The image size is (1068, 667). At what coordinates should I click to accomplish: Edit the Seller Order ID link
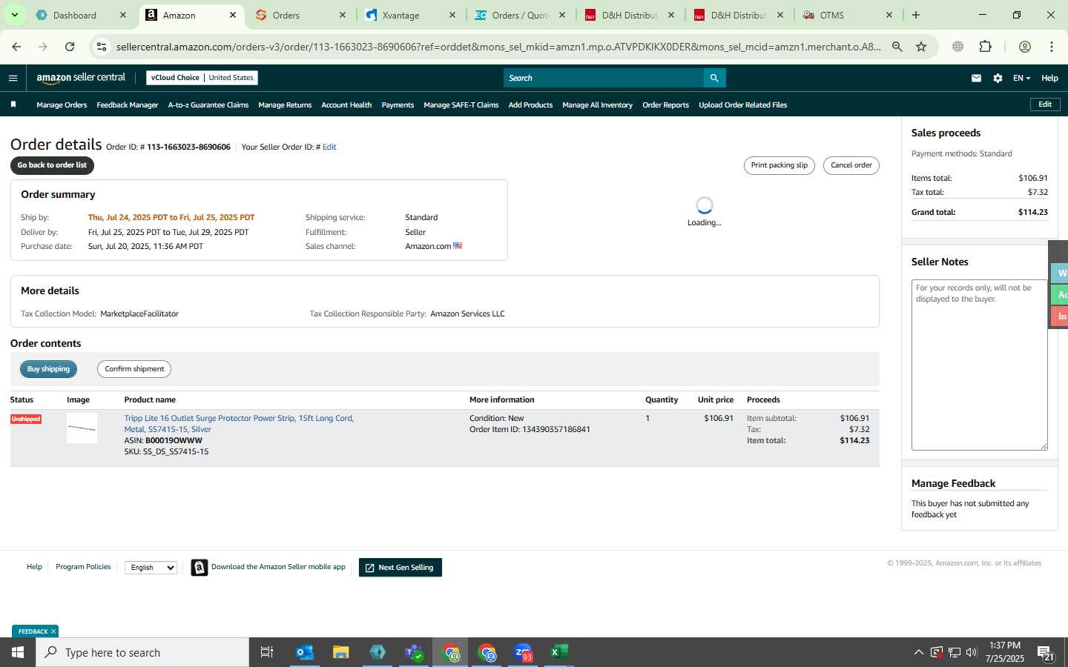click(x=329, y=147)
